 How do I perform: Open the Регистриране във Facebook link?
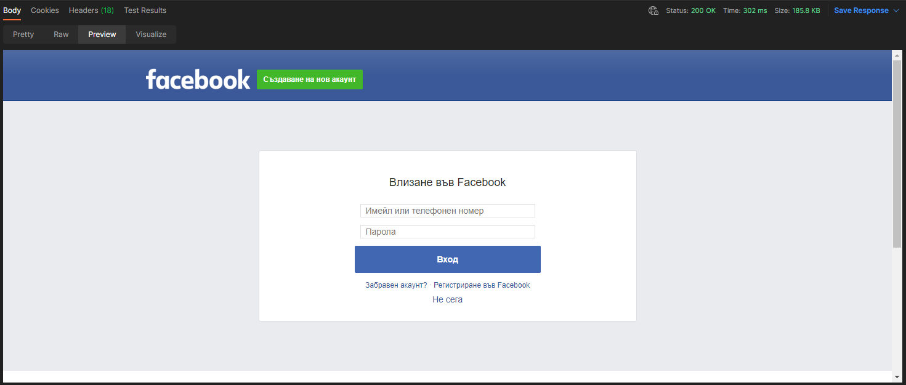pyautogui.click(x=482, y=285)
